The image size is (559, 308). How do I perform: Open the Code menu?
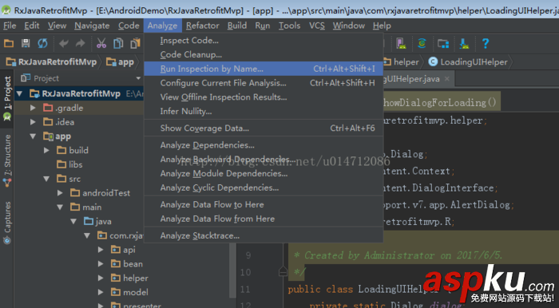click(129, 26)
